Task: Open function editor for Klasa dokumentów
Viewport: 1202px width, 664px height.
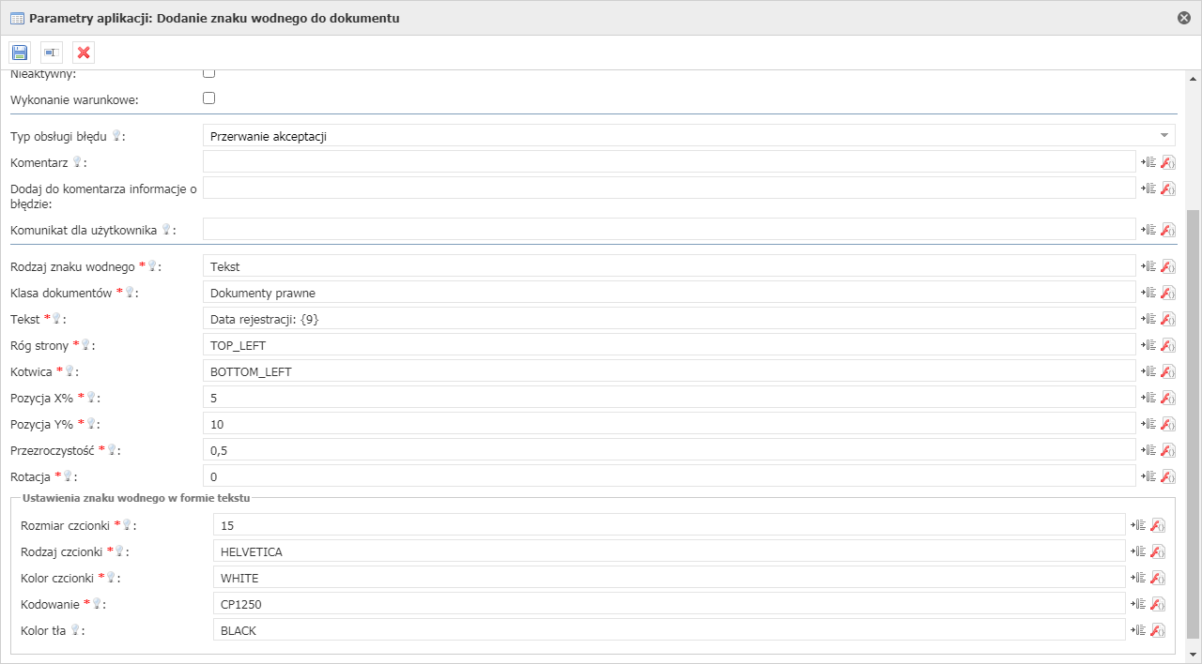Action: pos(1168,293)
